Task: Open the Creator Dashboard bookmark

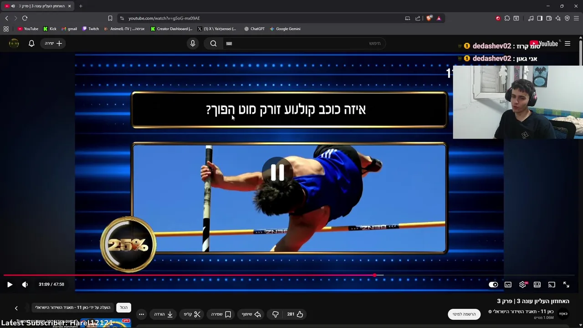Action: pyautogui.click(x=171, y=29)
